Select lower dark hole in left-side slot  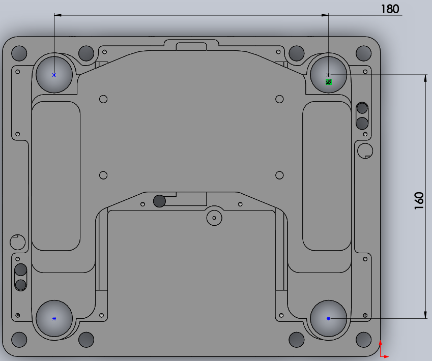[21, 285]
